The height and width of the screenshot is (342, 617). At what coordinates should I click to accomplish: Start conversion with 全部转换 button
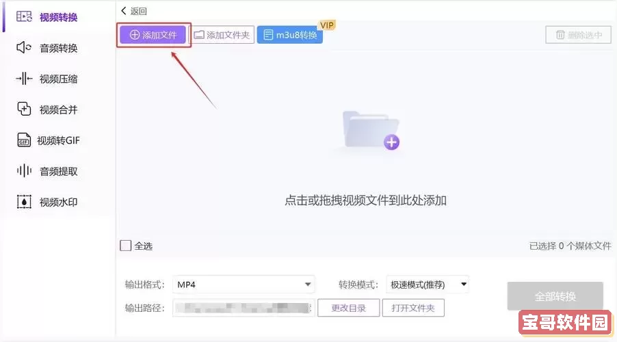(555, 296)
